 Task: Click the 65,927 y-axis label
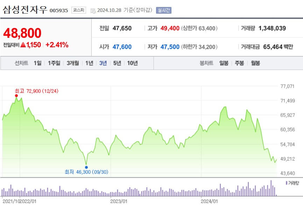point(288,115)
